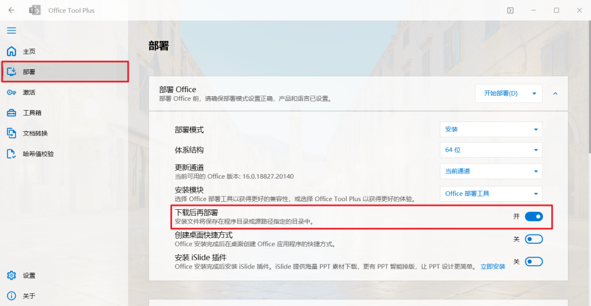Viewport: 591px width, 306px height.
Task: Click the 部署模式 label
Action: click(x=189, y=130)
